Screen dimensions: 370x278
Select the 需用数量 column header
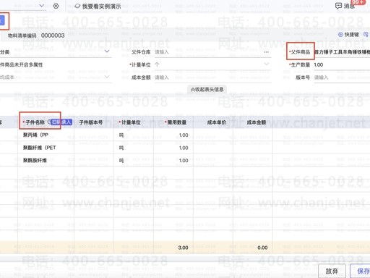176,122
